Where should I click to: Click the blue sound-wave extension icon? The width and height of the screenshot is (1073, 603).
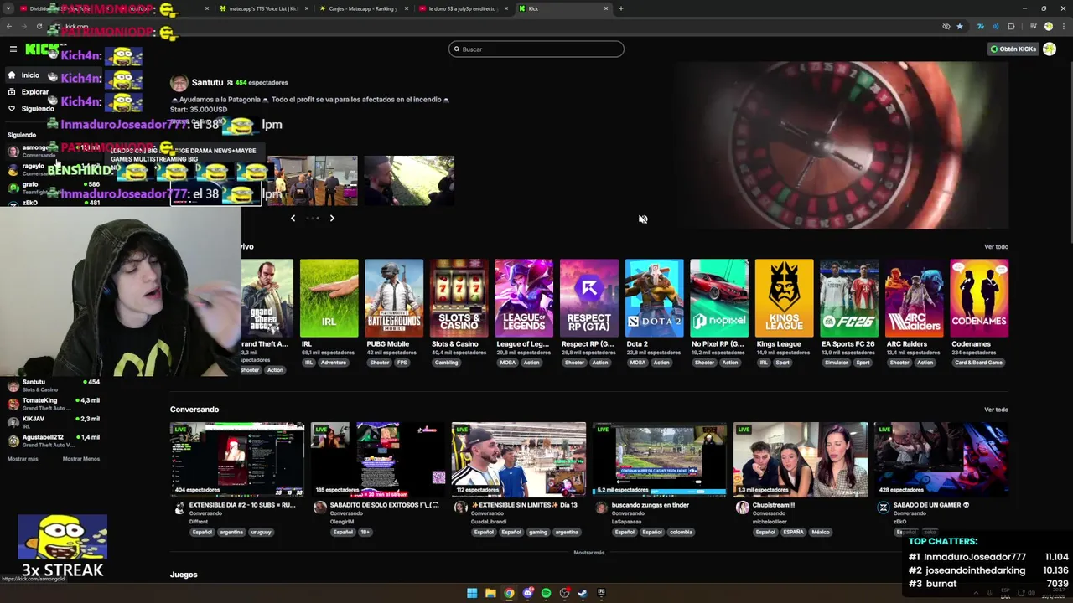995,27
